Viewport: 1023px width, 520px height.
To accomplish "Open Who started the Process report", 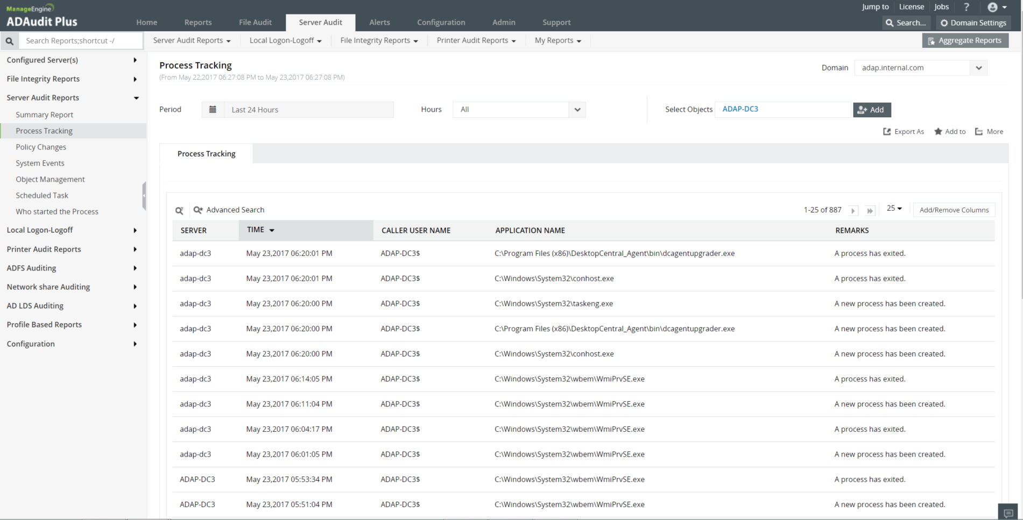I will 57,212.
